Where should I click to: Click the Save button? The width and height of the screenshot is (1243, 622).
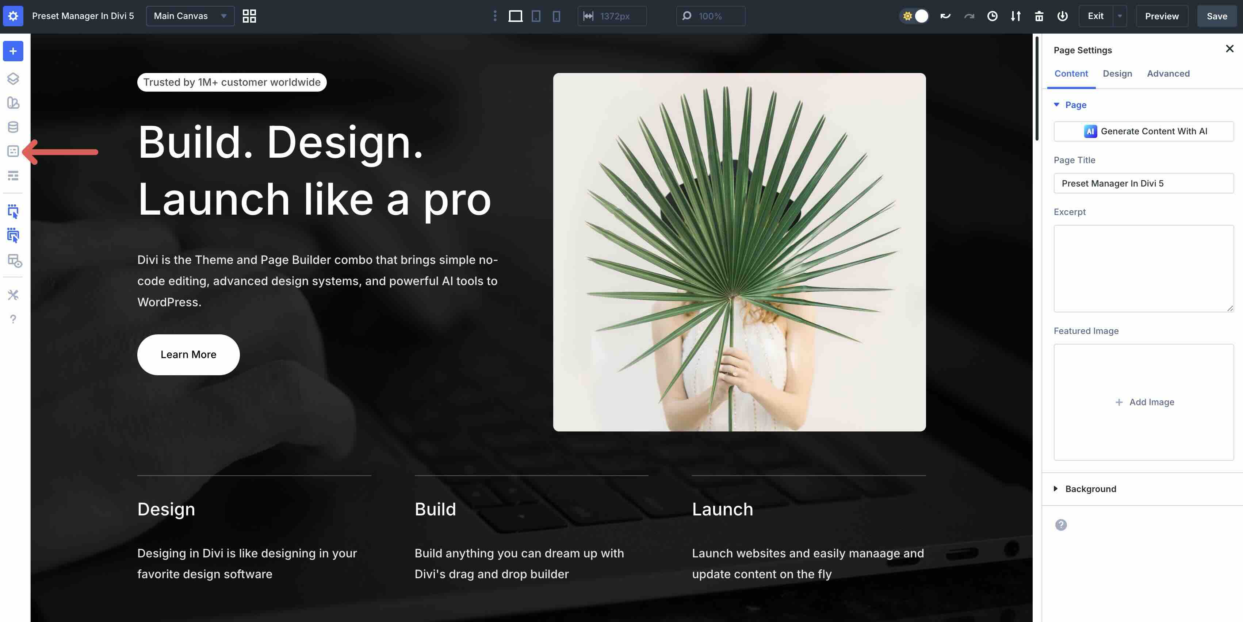coord(1216,16)
